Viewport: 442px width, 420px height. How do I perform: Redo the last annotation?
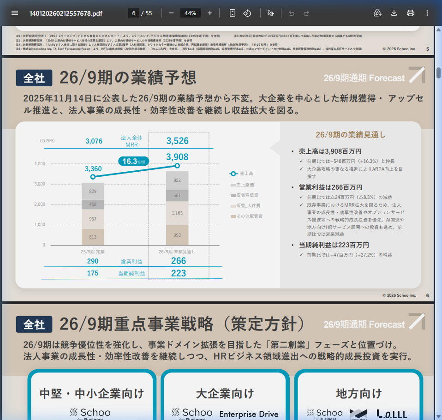[x=306, y=13]
